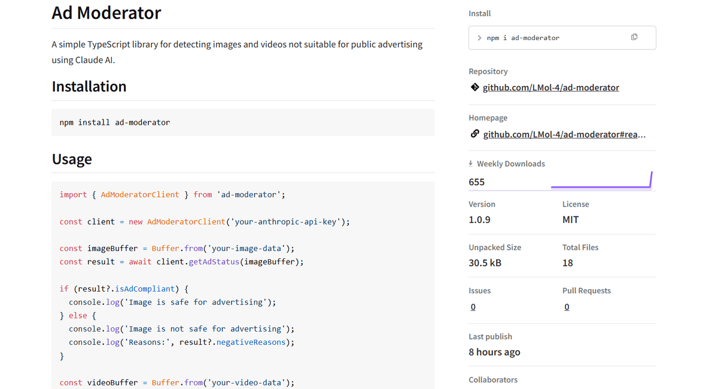
Task: Open the Issues count link showing 0
Action: pyautogui.click(x=473, y=307)
